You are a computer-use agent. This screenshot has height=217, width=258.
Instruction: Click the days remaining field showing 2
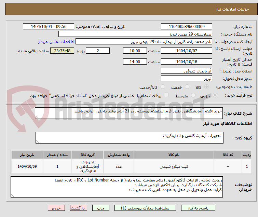[x=98, y=51]
